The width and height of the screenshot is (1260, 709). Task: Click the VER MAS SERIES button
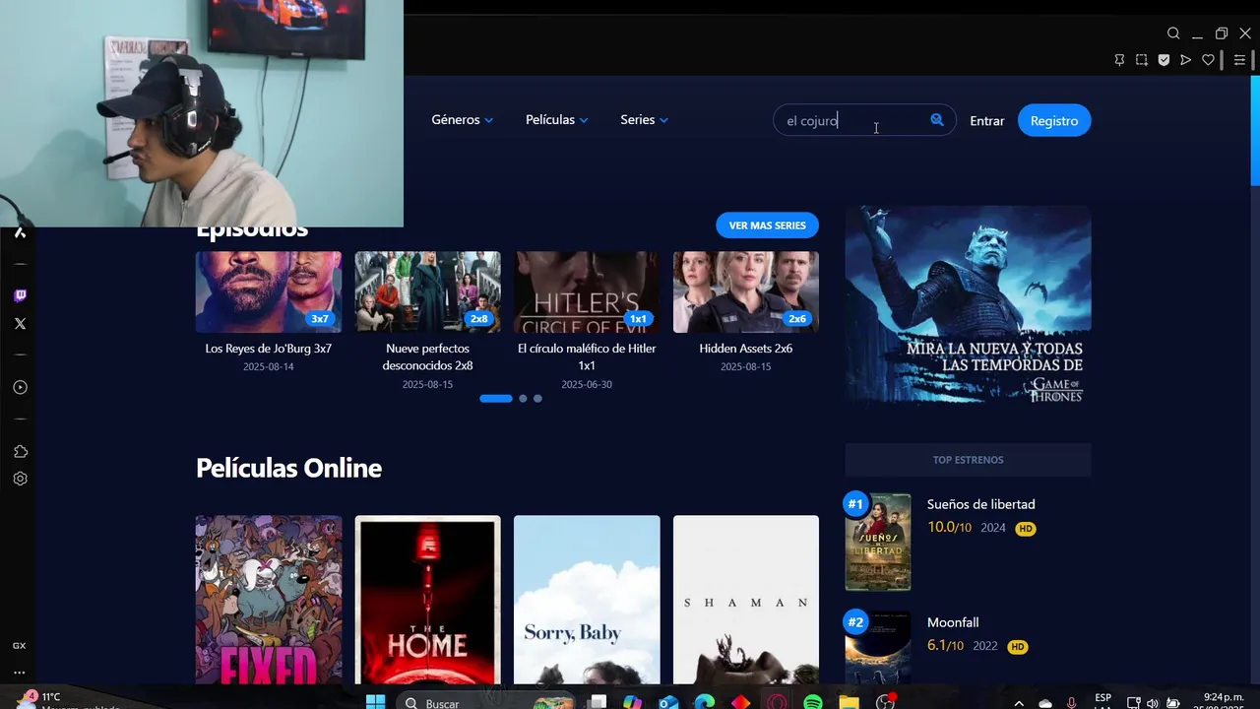coord(767,226)
